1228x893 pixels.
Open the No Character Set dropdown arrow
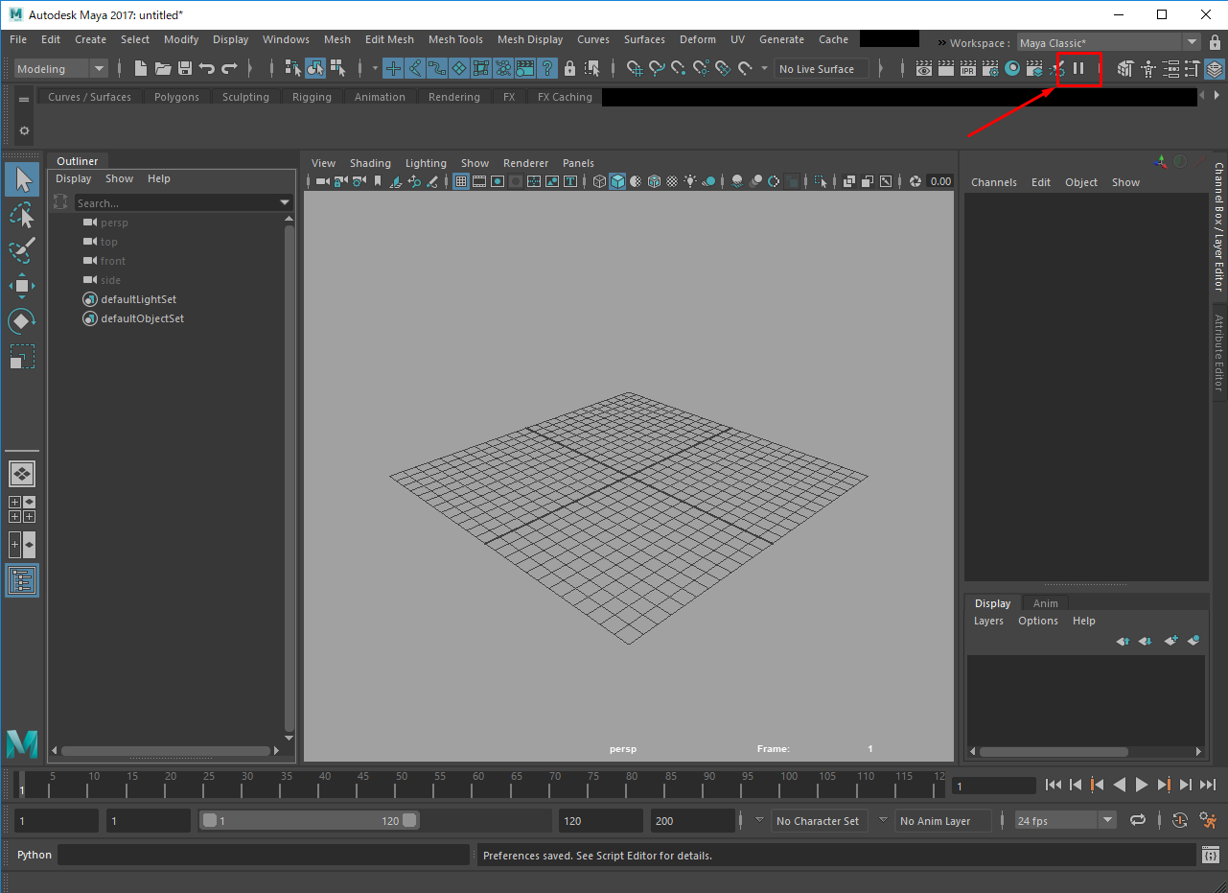tap(759, 820)
